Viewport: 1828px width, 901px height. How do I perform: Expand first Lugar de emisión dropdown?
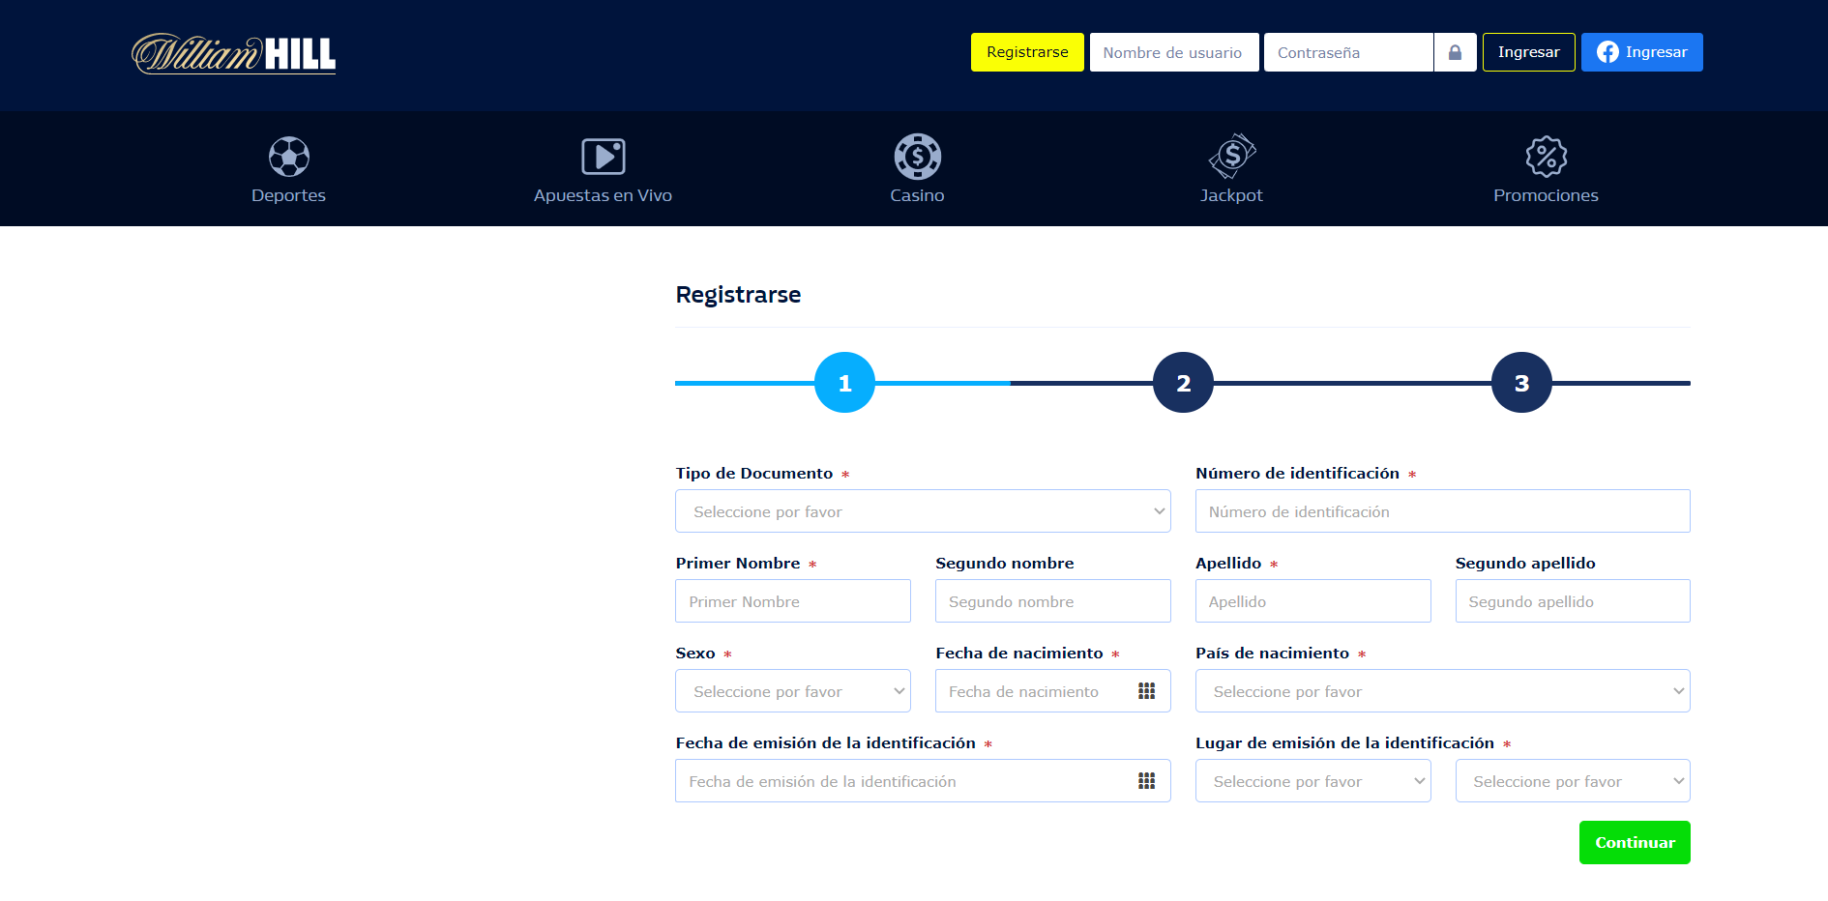pyautogui.click(x=1313, y=781)
